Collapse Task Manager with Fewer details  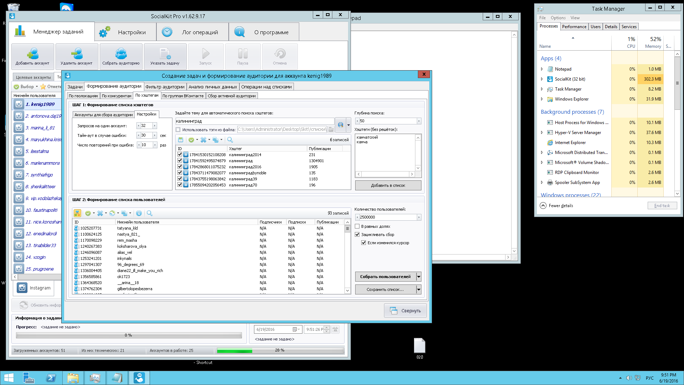[557, 206]
